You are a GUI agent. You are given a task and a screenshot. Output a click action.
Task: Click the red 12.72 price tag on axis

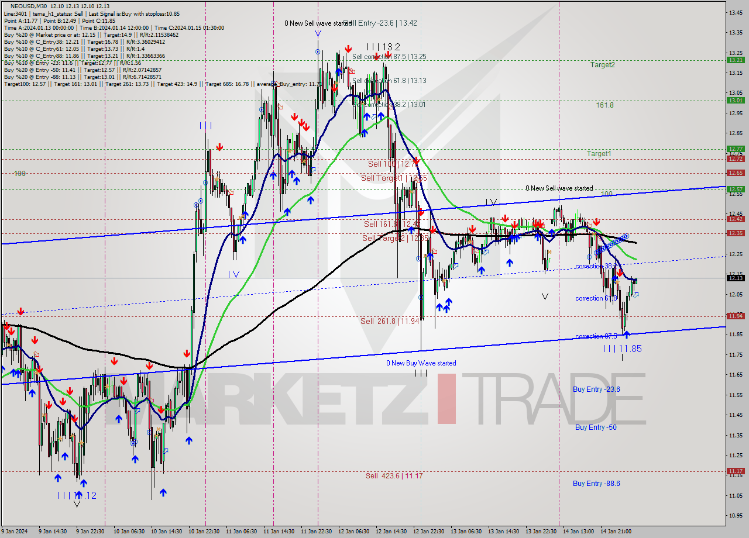(x=736, y=158)
